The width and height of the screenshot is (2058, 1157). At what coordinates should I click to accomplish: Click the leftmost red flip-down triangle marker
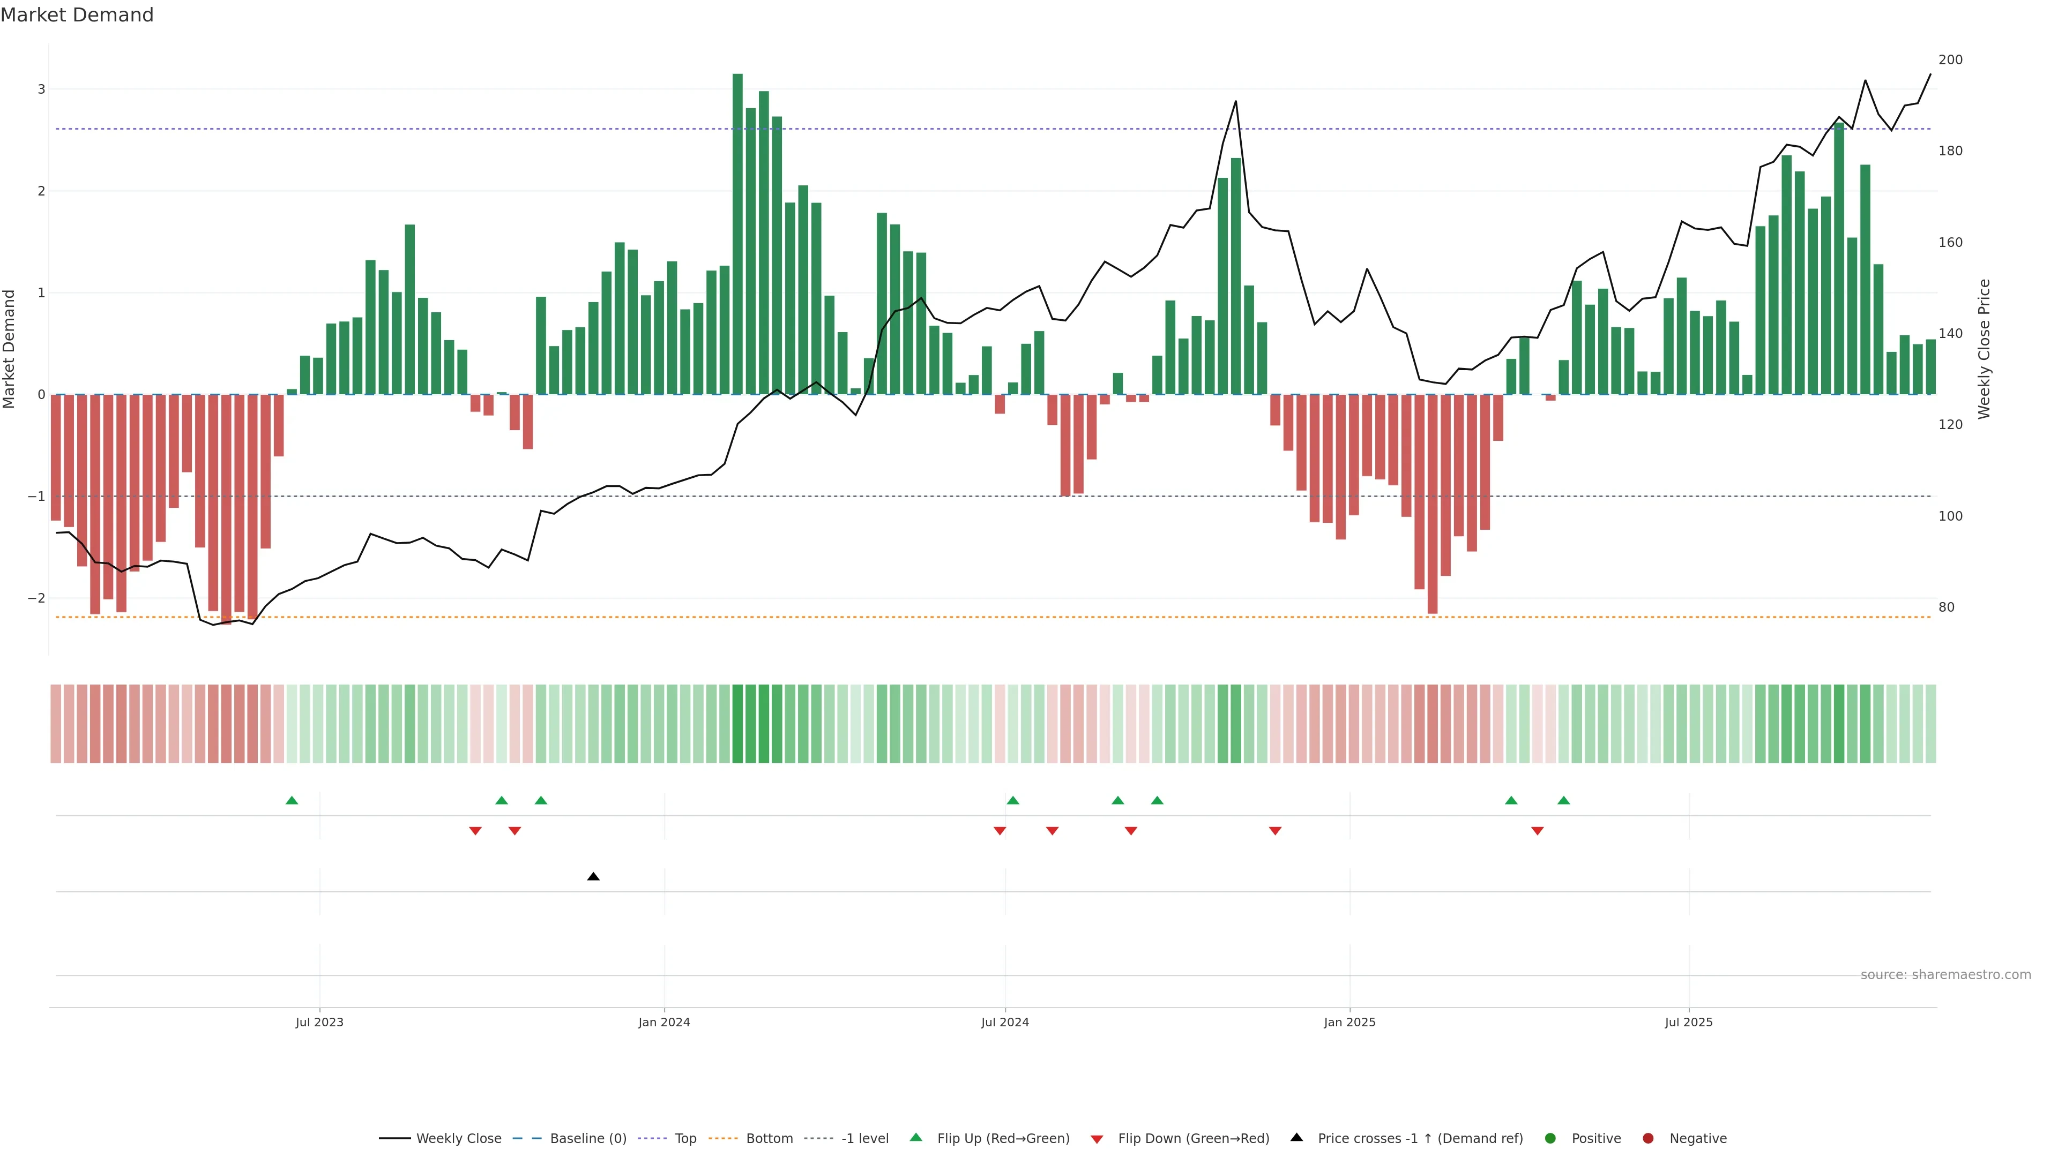point(475,831)
